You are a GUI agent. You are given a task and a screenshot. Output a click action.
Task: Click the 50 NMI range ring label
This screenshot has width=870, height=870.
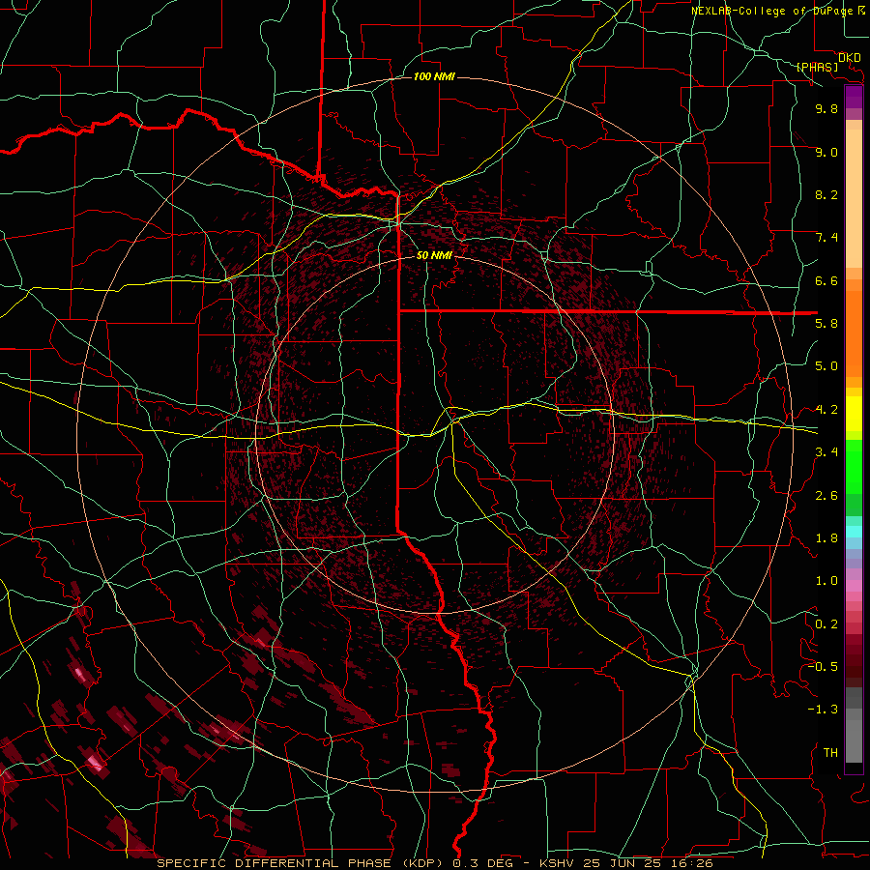434,255
